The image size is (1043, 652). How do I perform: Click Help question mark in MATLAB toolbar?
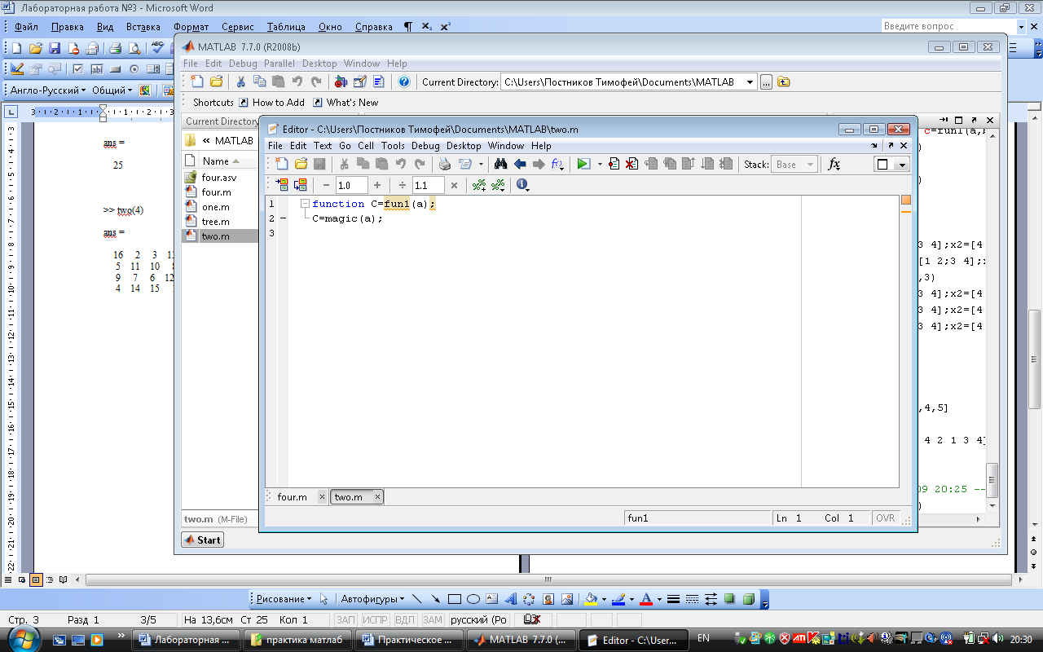click(403, 81)
